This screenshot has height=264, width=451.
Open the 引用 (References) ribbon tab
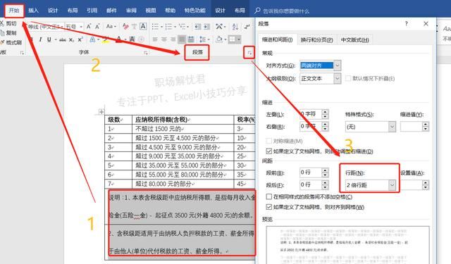(92, 11)
